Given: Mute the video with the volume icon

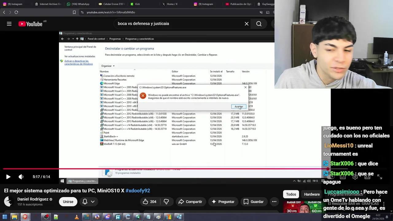Looking at the screenshot, I should [x=21, y=177].
